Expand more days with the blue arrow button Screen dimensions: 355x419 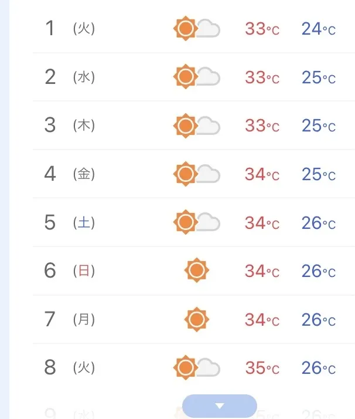pos(220,406)
